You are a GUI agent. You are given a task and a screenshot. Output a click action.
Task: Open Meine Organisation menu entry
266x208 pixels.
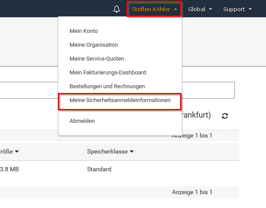tap(94, 45)
